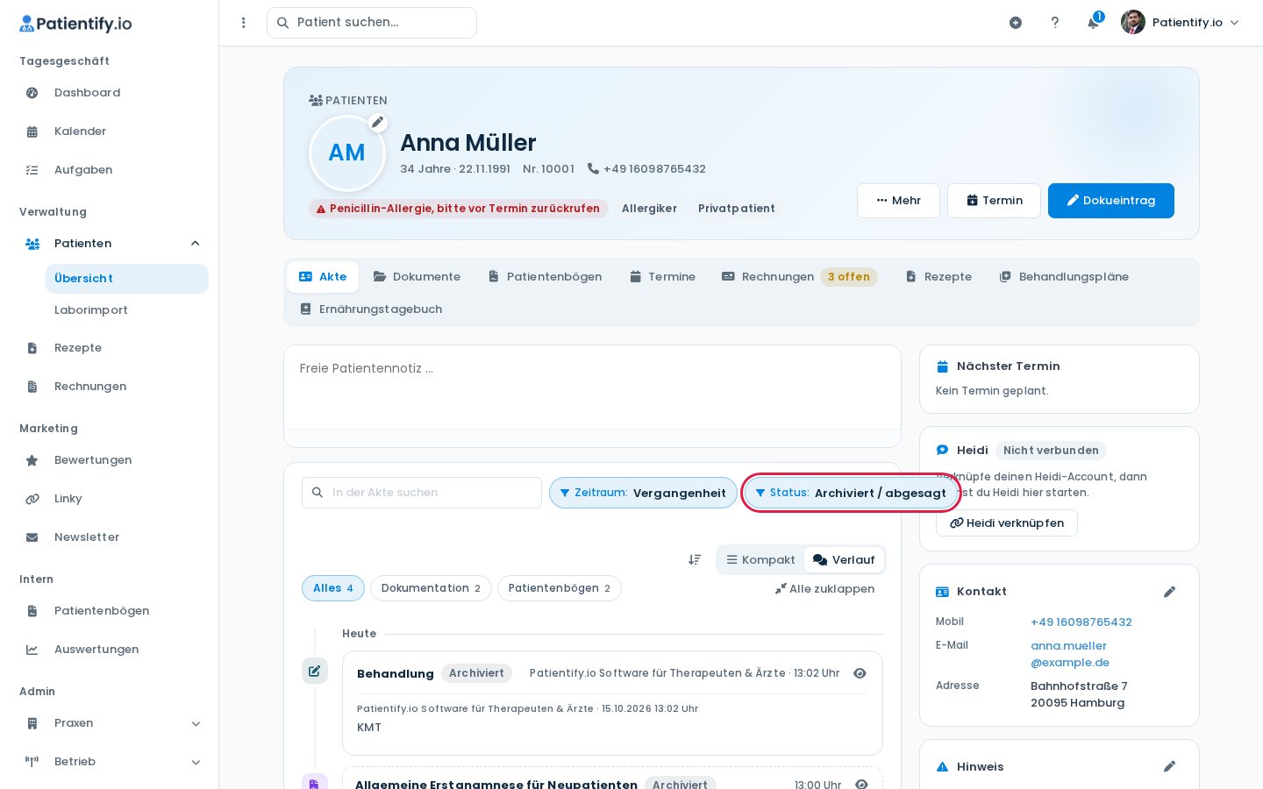Click the Heidi verknüpfen button
The height and width of the screenshot is (789, 1263).
coord(1007,523)
